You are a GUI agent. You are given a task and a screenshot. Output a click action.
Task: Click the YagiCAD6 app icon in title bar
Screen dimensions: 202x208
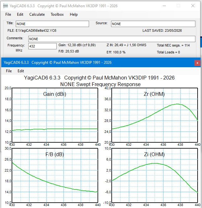5,6
